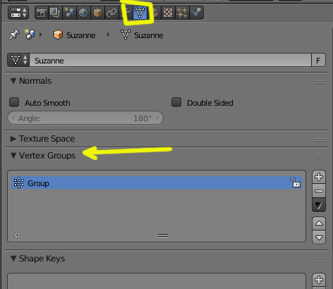
Task: Switch to the Render camera tab
Action: pos(42,13)
